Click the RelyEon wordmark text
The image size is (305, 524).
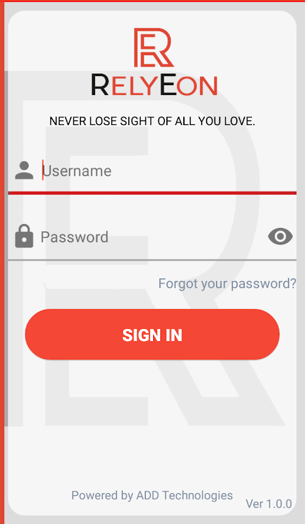[x=154, y=85]
